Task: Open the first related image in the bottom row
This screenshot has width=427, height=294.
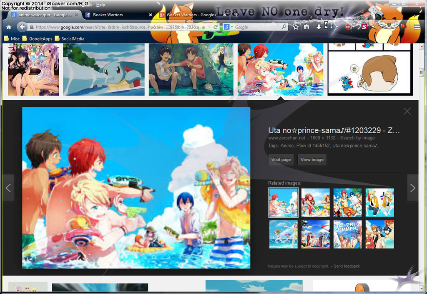Action: tap(284, 234)
